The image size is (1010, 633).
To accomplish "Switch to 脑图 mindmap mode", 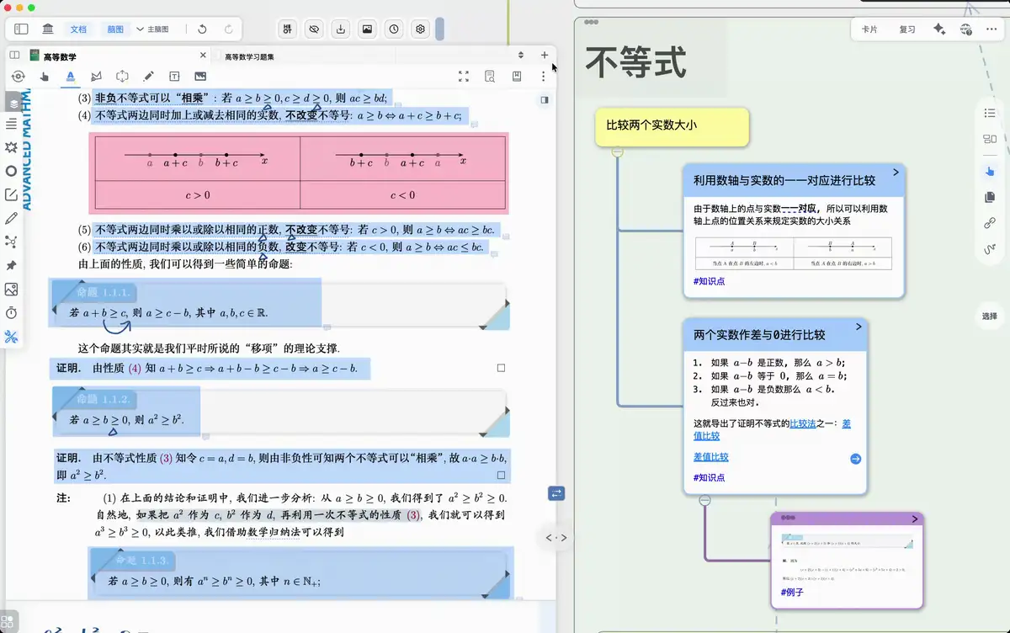I will point(115,29).
